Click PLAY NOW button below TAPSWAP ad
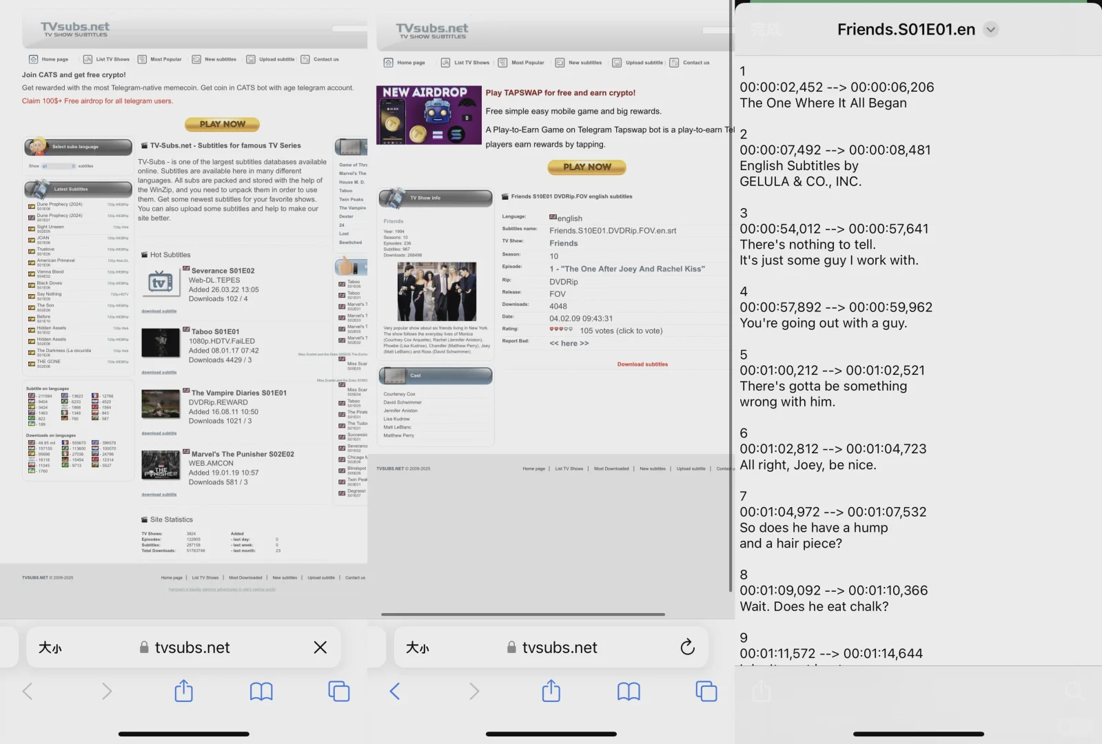Screen dimensions: 1102x744 tap(586, 167)
